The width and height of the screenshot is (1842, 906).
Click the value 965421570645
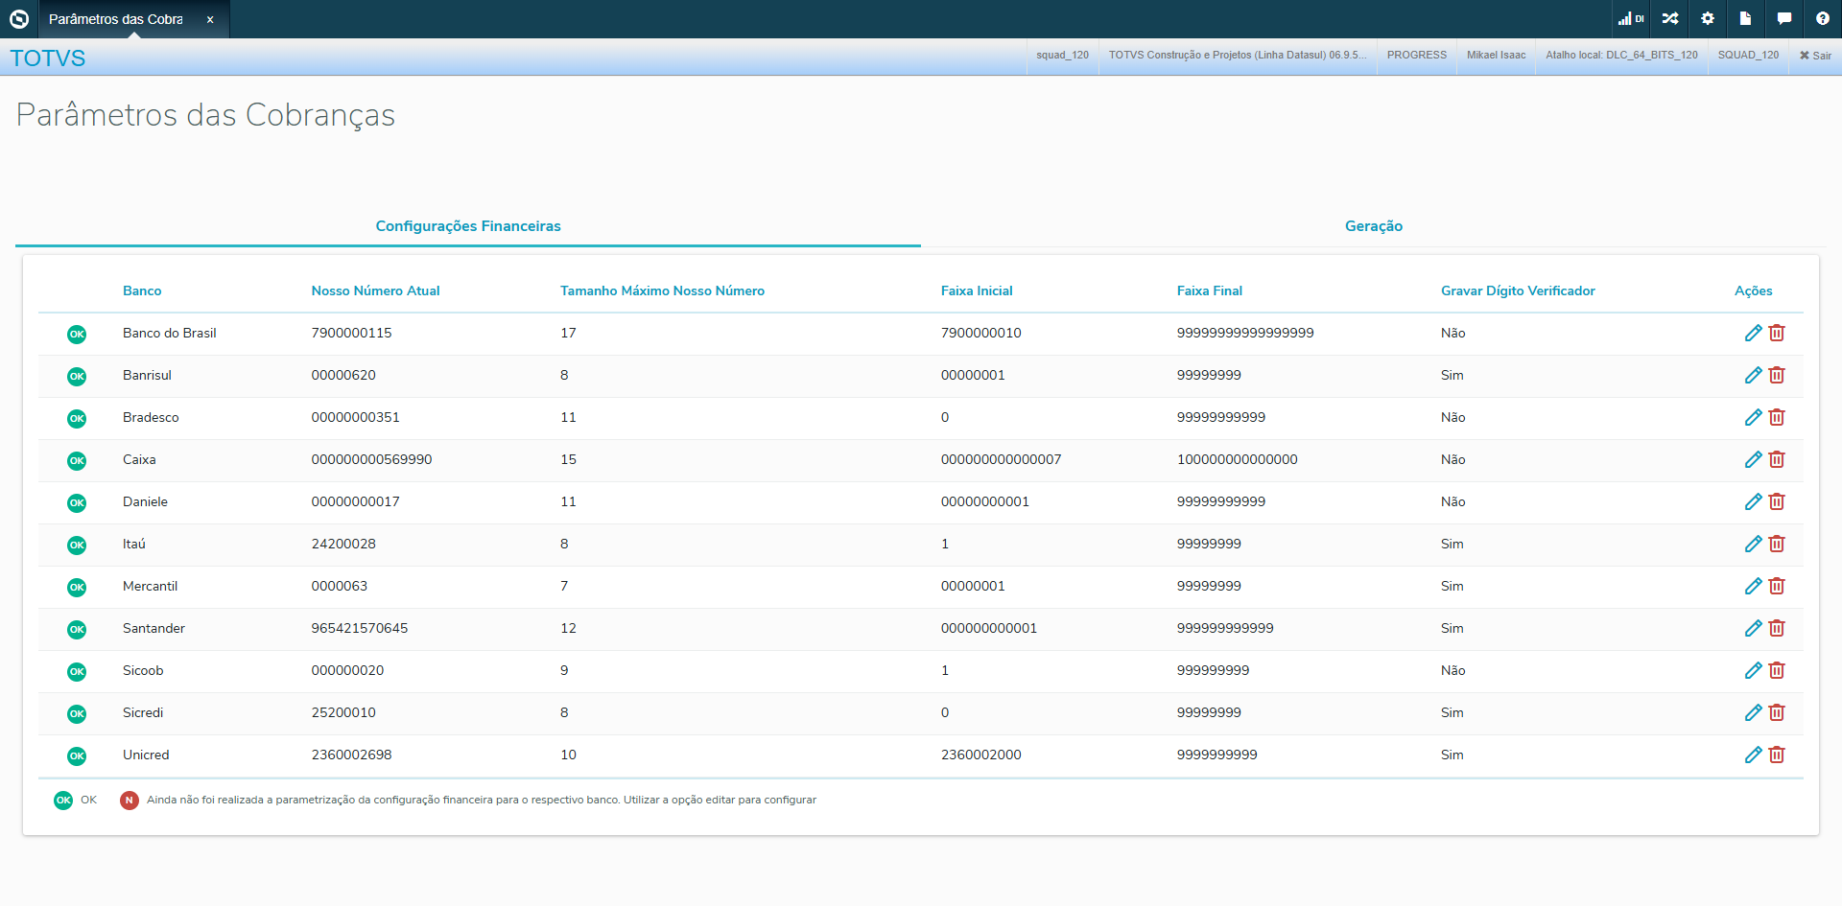[359, 628]
